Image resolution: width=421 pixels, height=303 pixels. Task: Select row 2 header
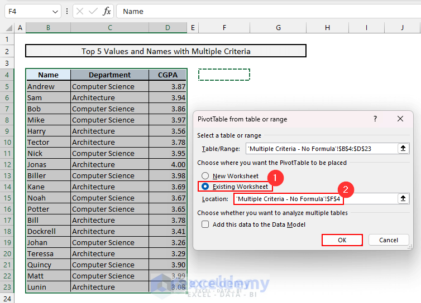(7, 51)
